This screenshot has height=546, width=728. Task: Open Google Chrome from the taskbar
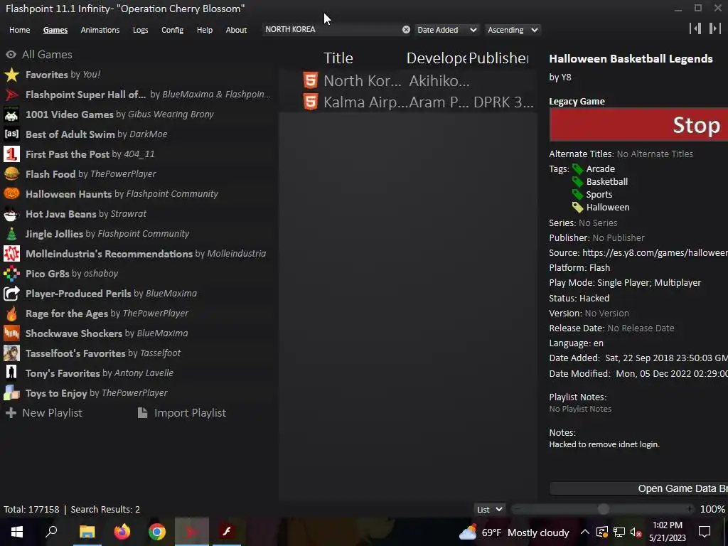157,532
